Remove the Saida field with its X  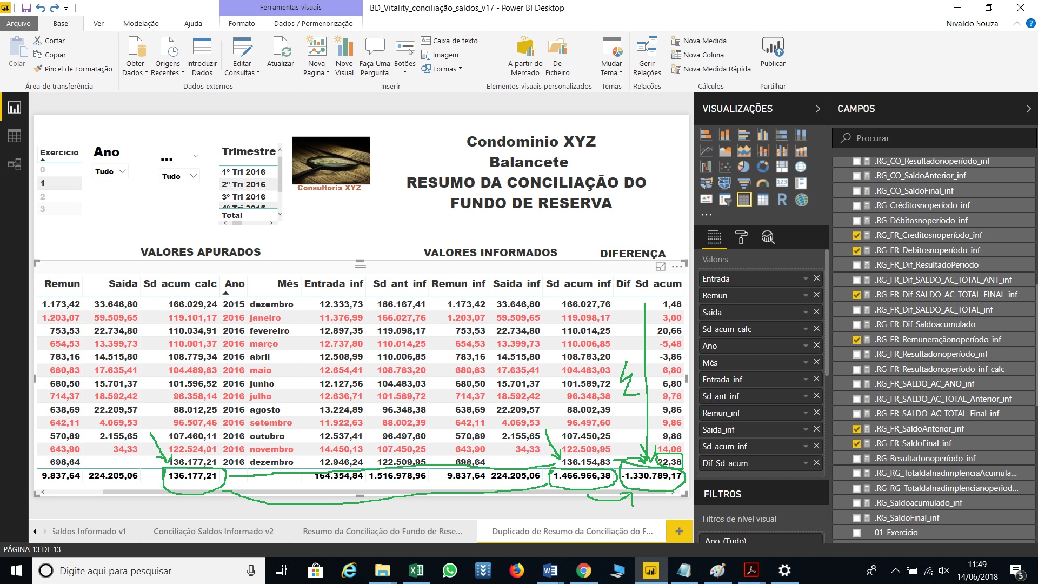pos(816,312)
